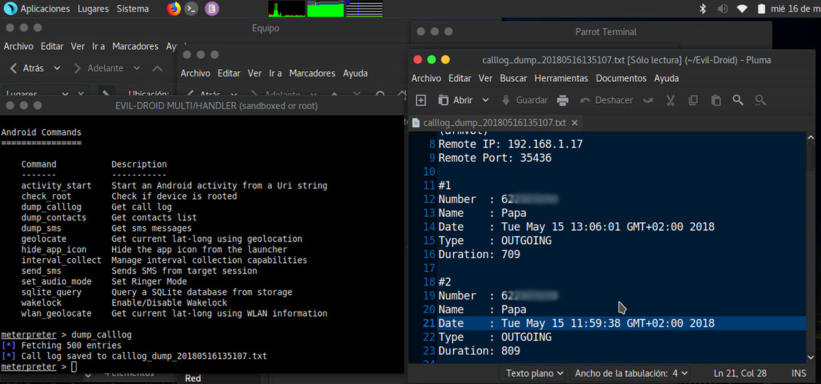Open Pluma's Ayuda menu
821x384 pixels.
tap(667, 78)
